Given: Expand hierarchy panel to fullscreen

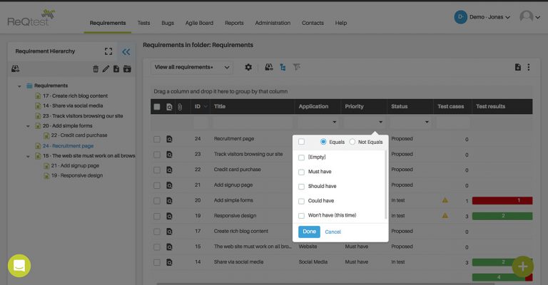Looking at the screenshot, I should [108, 51].
